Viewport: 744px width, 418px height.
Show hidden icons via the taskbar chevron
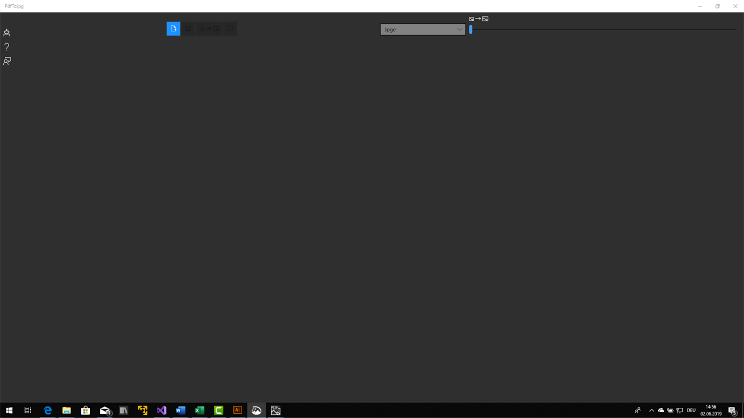click(650, 410)
